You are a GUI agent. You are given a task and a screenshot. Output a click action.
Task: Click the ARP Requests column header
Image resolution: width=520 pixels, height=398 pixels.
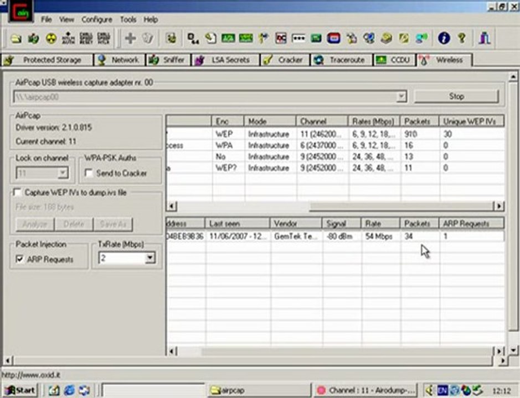tap(472, 224)
